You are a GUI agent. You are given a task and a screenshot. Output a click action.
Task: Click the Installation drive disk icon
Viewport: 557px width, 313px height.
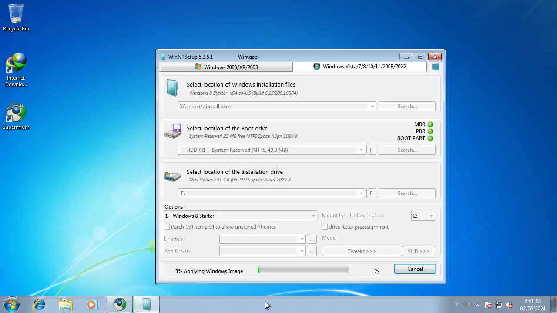point(173,176)
